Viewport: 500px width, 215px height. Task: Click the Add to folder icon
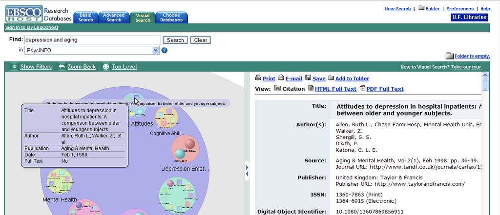click(x=331, y=78)
